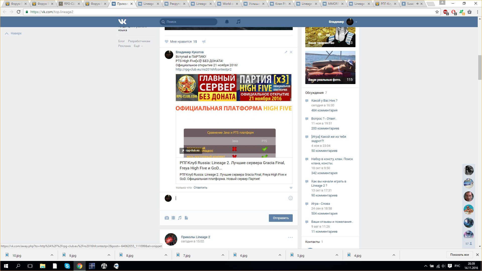The image size is (482, 271).
Task: Attach photo using camera icon
Action: 167,218
